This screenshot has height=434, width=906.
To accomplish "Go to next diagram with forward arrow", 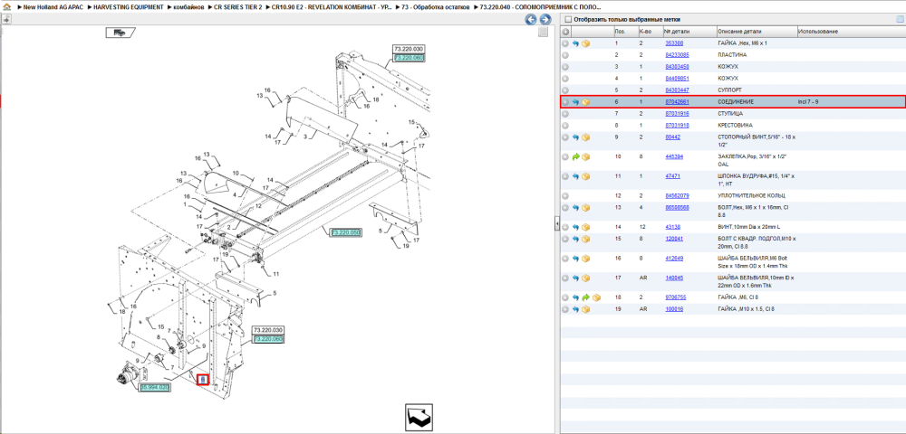I will (545, 20).
